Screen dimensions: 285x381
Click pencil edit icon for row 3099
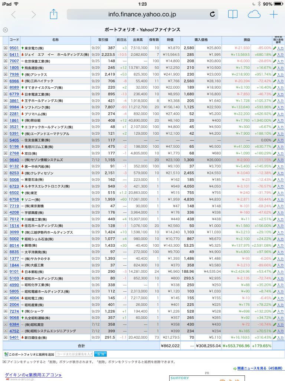coord(275,232)
